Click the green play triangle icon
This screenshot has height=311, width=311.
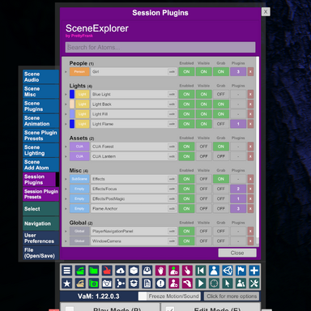[x=201, y=283]
